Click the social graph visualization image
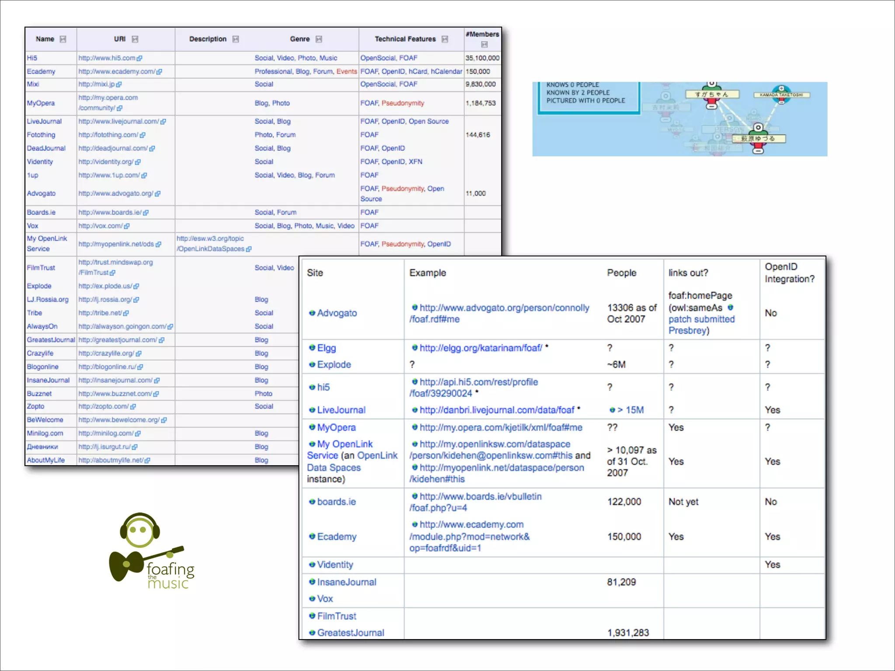This screenshot has width=895, height=671. (x=679, y=119)
